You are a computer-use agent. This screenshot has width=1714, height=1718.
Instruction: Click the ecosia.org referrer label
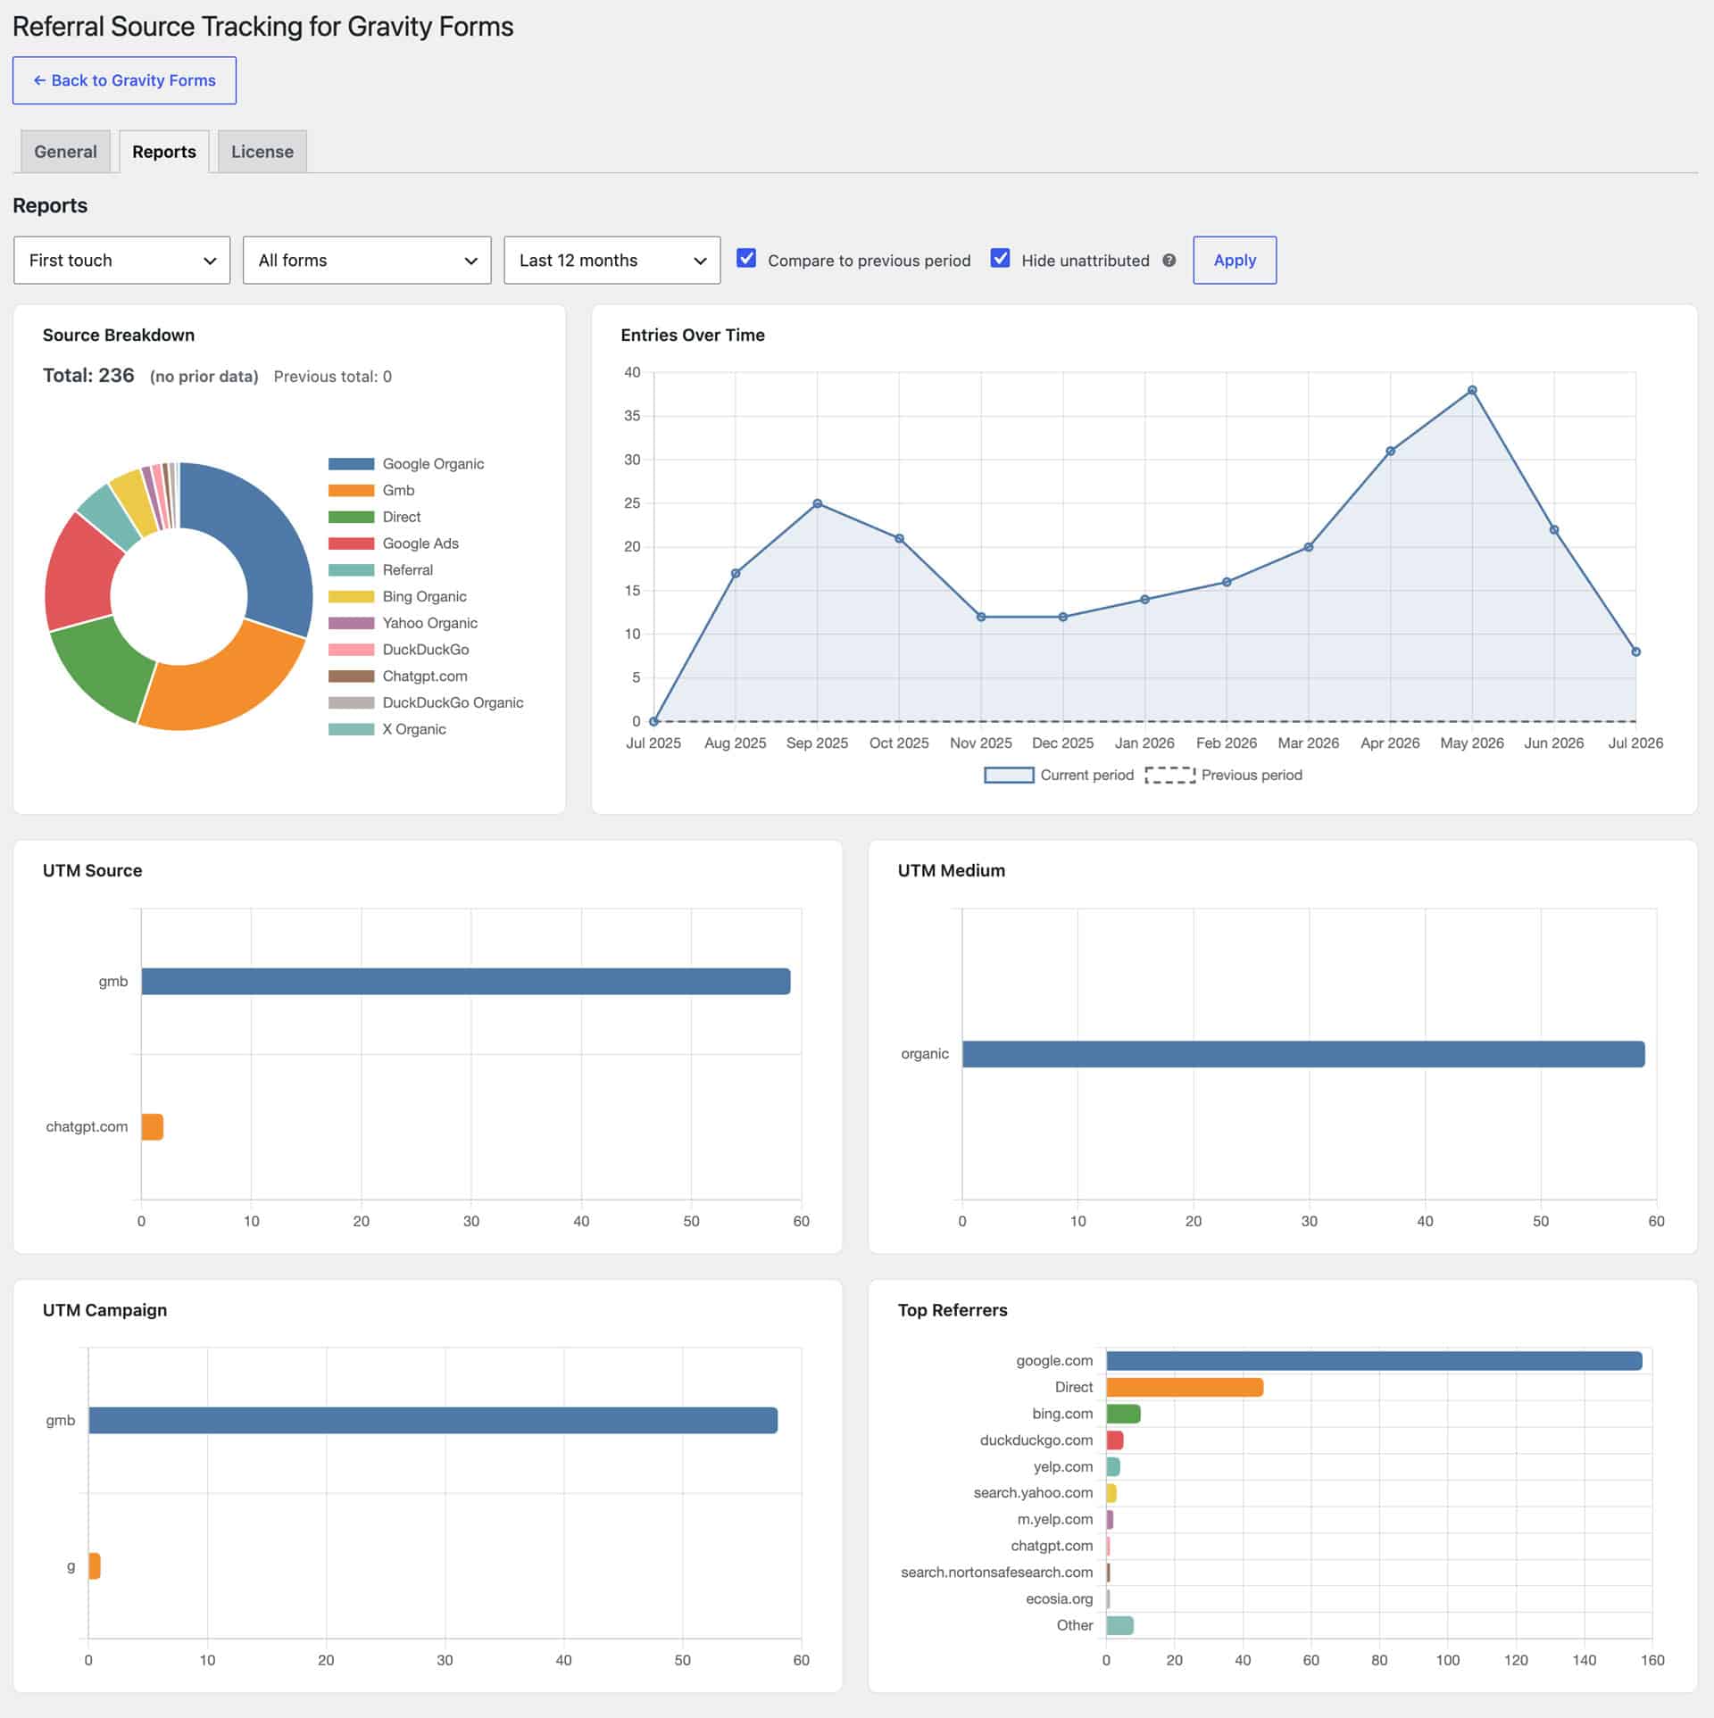[x=1059, y=1599]
